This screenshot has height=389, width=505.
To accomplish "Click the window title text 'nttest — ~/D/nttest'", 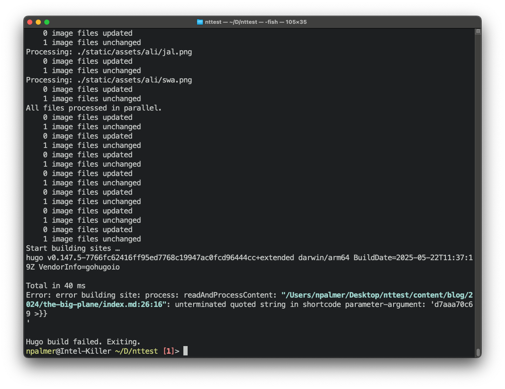I will point(232,22).
